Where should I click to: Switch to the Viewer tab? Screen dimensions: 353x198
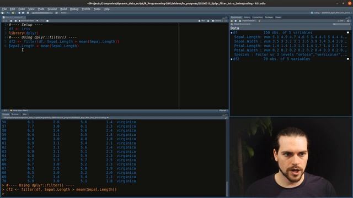click(278, 17)
